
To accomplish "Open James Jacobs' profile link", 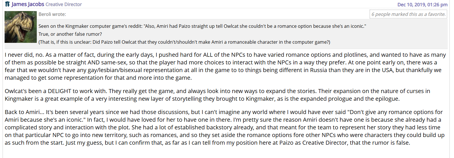I will click(28, 4).
